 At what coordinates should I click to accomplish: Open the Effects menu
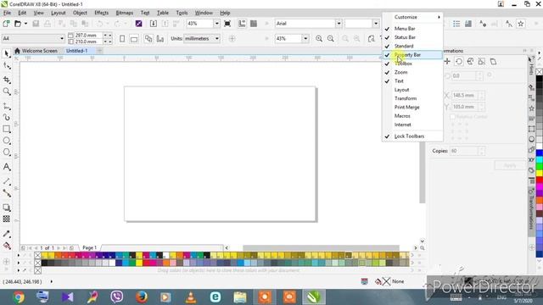pos(102,13)
